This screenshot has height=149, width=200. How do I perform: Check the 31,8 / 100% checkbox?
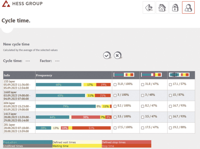click(115, 84)
